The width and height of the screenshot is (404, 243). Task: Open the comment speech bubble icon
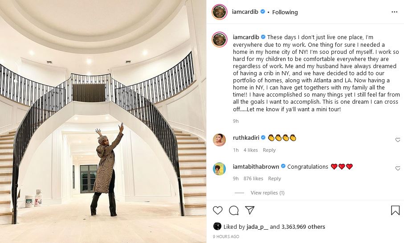234,211
